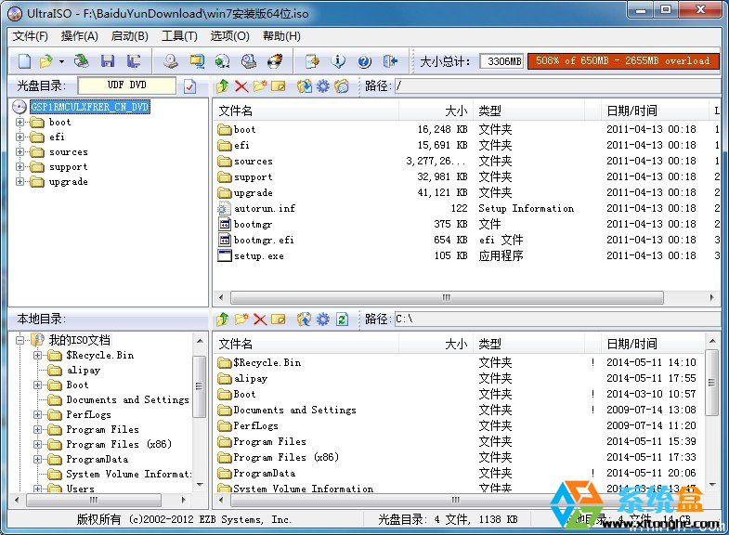Click the Burn CD/DVD image flame icon

(275, 61)
